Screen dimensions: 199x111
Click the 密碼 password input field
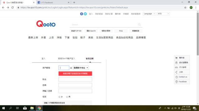point(75,85)
